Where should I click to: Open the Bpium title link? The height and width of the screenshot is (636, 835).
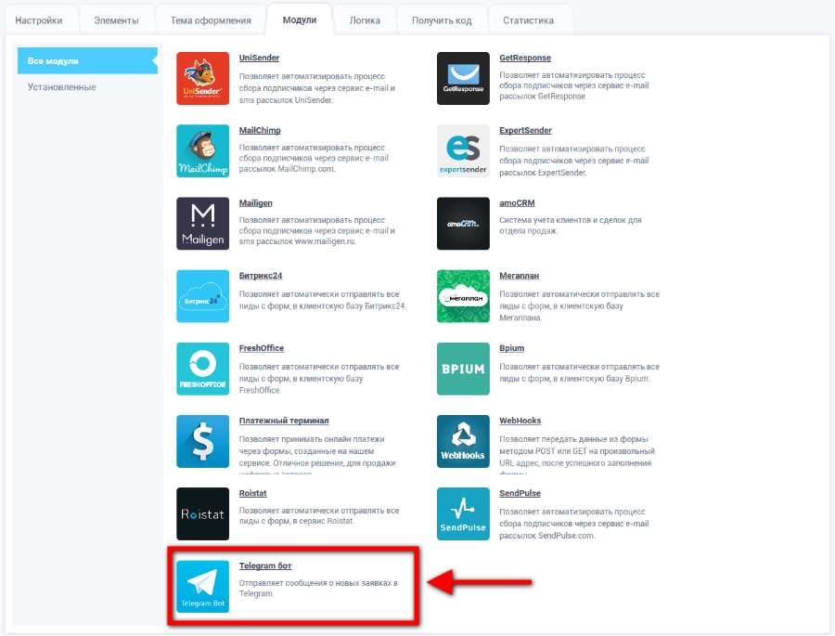511,348
